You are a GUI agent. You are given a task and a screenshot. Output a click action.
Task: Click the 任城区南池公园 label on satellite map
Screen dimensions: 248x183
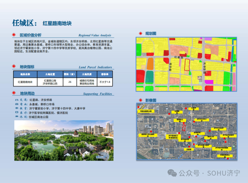[225, 156]
